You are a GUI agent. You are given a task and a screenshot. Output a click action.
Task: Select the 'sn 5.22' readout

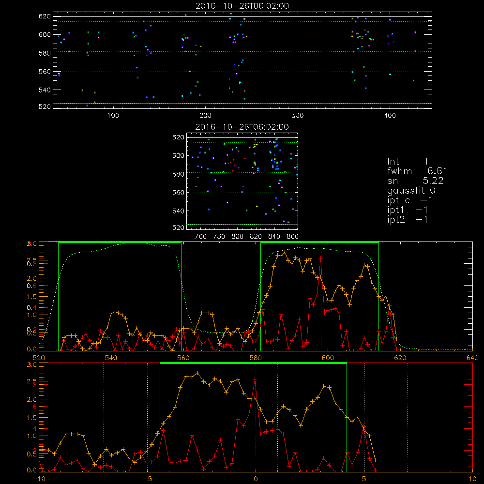pyautogui.click(x=415, y=181)
